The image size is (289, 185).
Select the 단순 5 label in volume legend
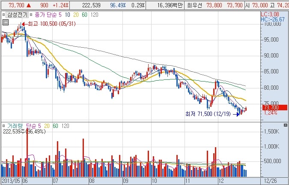33,126
